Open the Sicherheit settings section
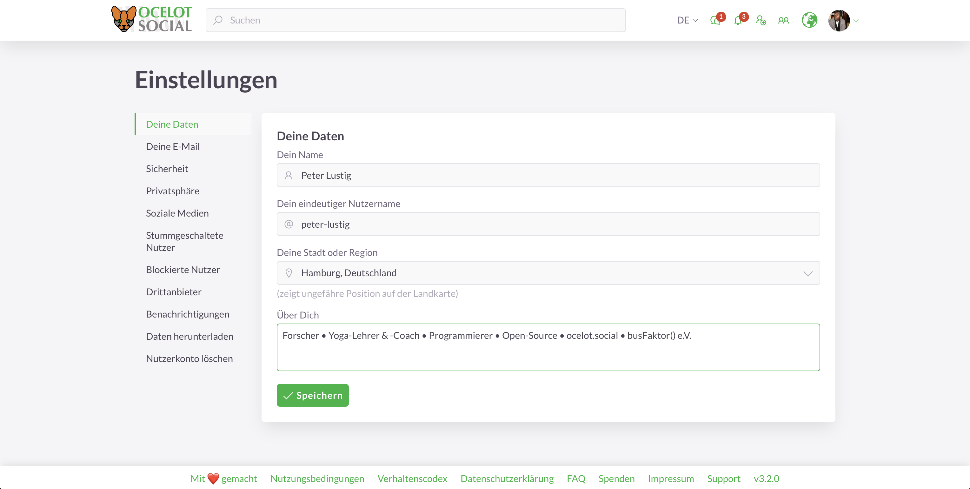 (x=167, y=168)
